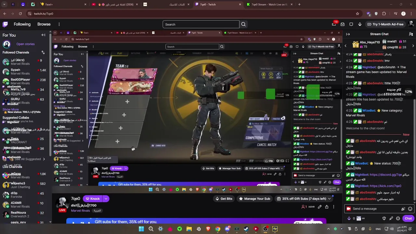Click the Knock button beside 7qe0
Screen dimensions: 416x234
pos(92,199)
